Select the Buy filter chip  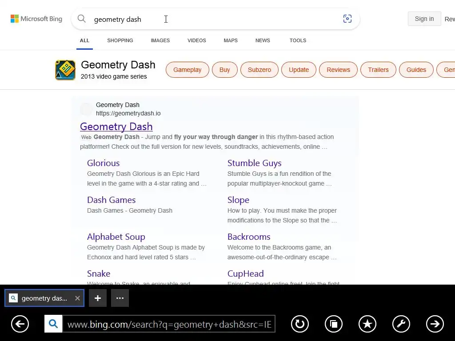[224, 70]
